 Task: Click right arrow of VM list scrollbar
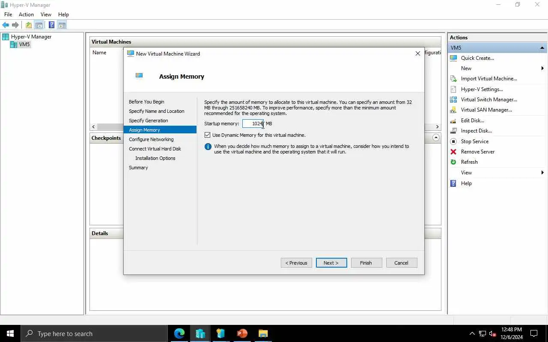(437, 127)
